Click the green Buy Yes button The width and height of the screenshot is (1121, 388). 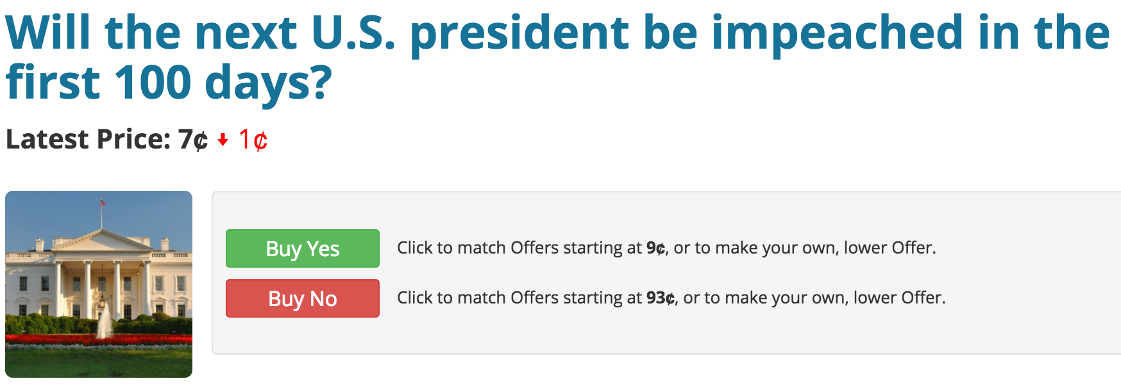[x=302, y=248]
